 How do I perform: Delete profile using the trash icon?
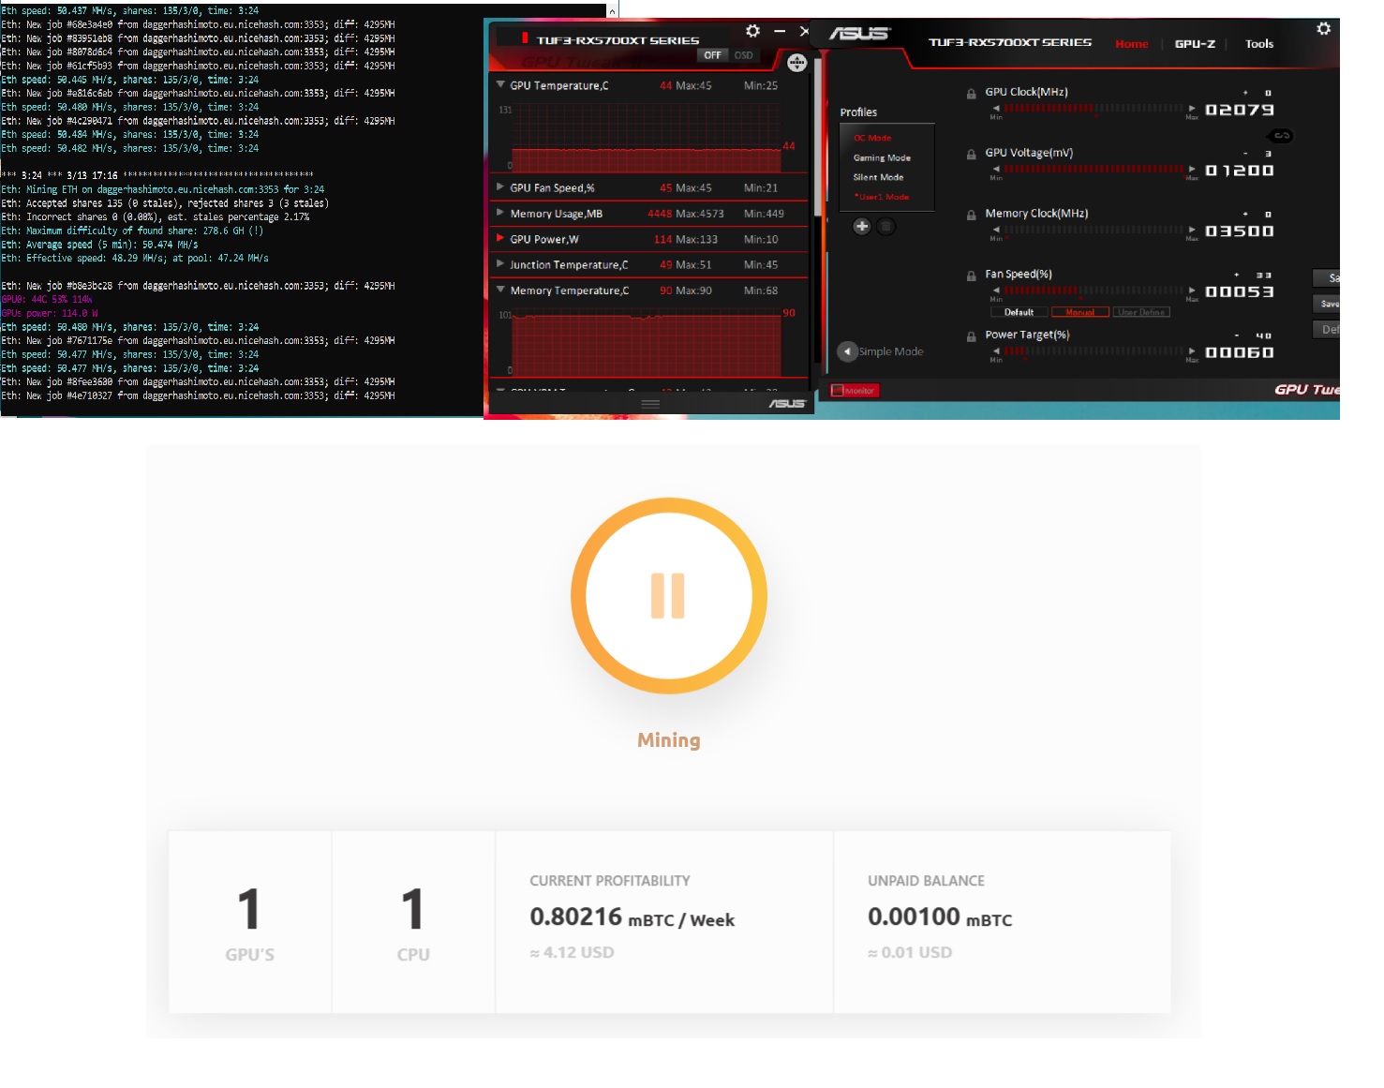[885, 226]
